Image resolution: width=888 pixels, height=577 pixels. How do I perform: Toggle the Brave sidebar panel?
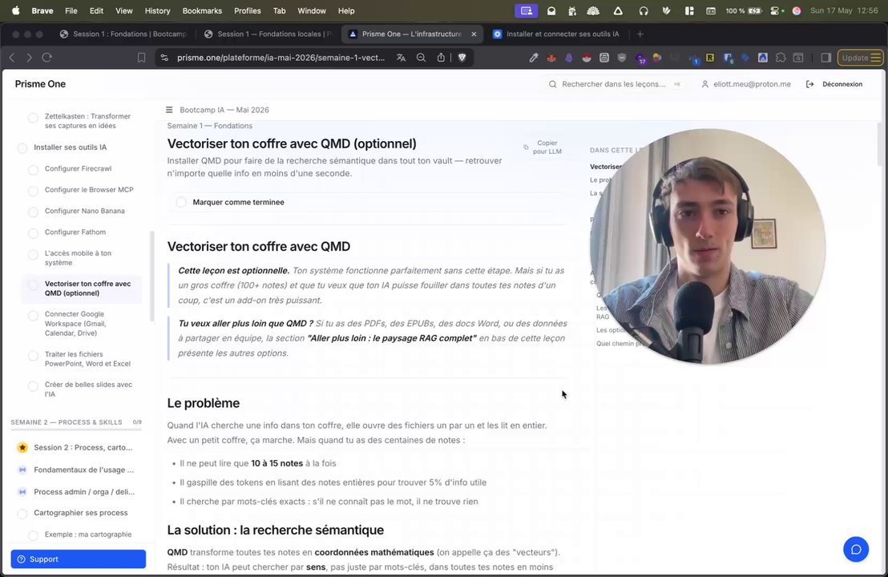(825, 58)
